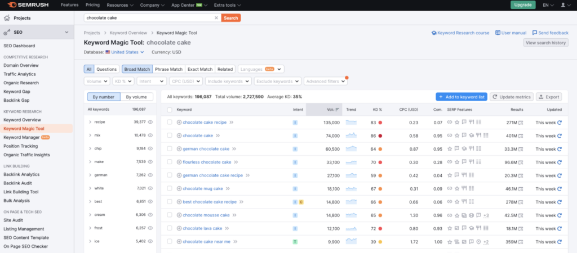Viewport: 577px width, 253px height.
Task: Click the chocolate cake search input field
Action: pyautogui.click(x=149, y=17)
